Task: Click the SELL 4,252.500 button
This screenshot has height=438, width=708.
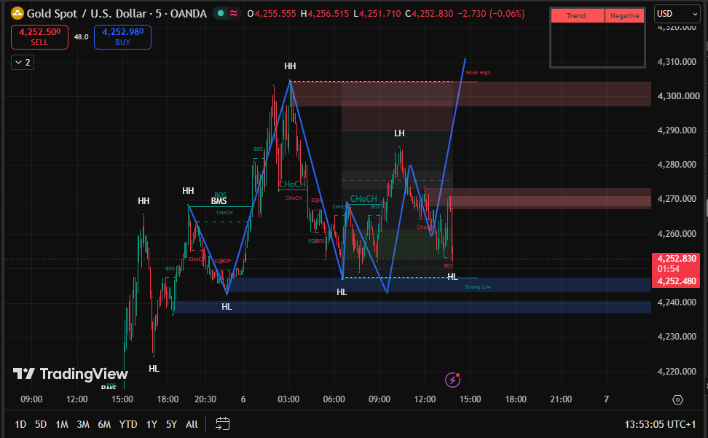Action: 40,37
